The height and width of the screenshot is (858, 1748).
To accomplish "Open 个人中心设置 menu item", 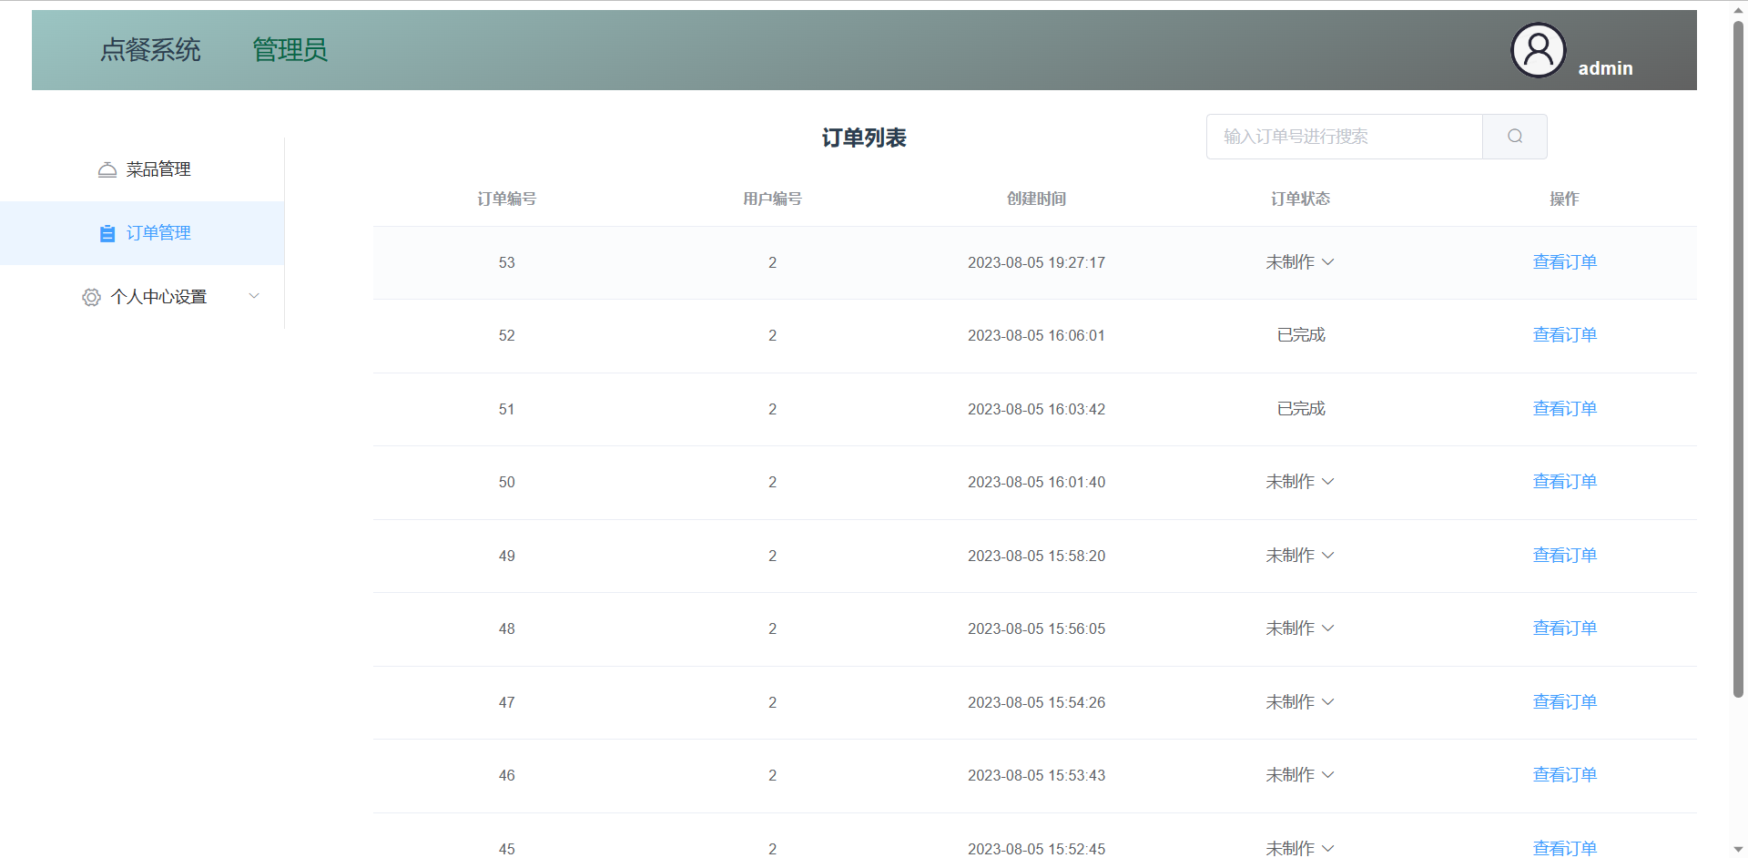I will [142, 297].
